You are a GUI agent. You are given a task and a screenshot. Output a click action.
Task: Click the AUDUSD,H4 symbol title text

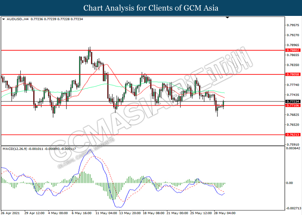click(18, 19)
